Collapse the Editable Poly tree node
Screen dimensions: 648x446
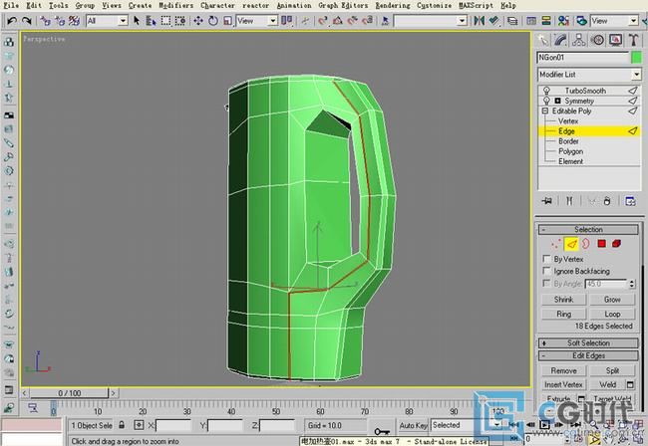pos(545,111)
